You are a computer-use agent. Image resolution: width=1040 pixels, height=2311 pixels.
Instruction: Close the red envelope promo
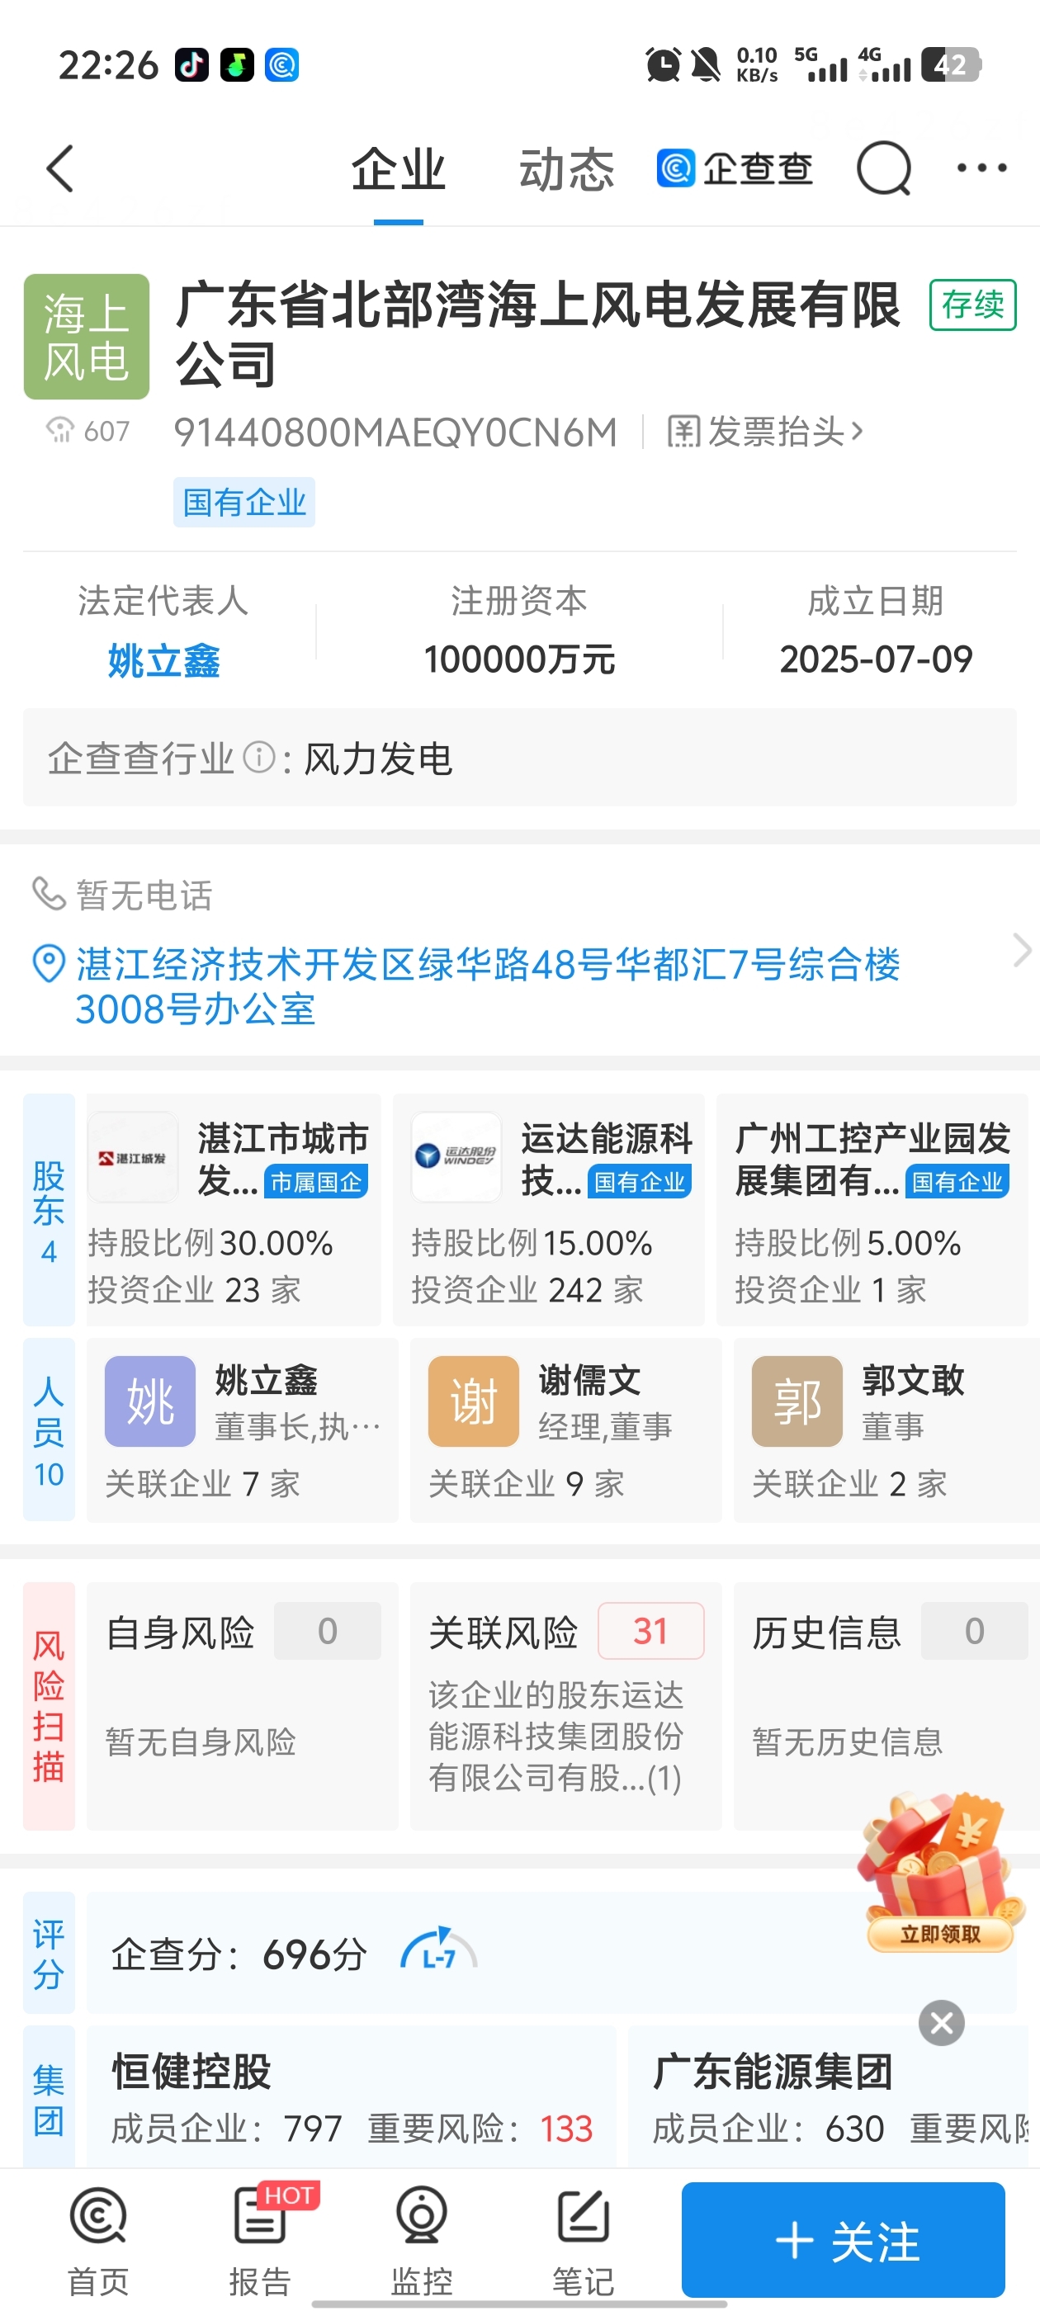(941, 2023)
